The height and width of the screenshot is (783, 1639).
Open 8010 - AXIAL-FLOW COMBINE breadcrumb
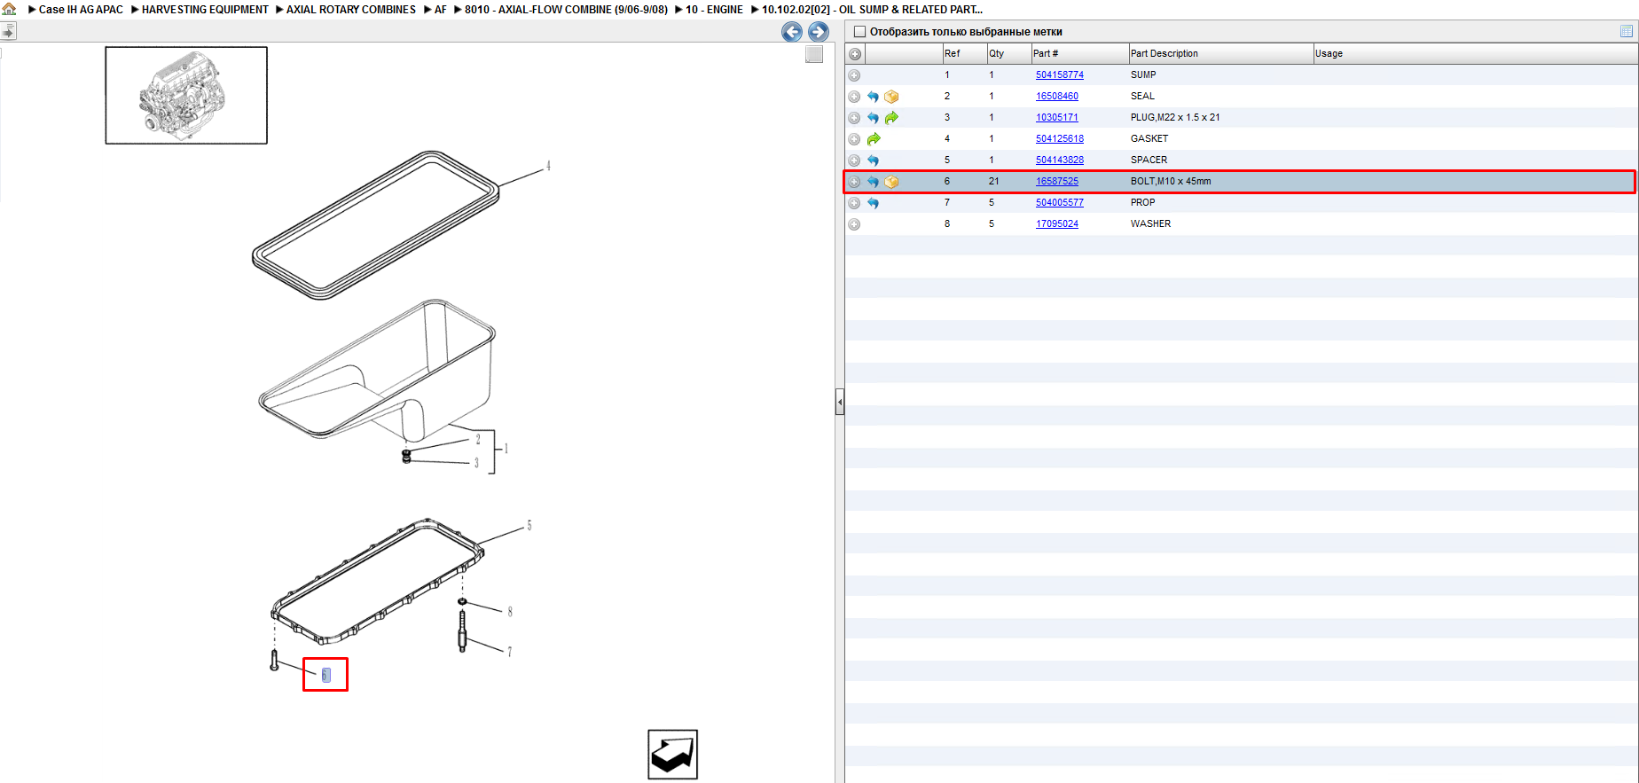point(566,10)
